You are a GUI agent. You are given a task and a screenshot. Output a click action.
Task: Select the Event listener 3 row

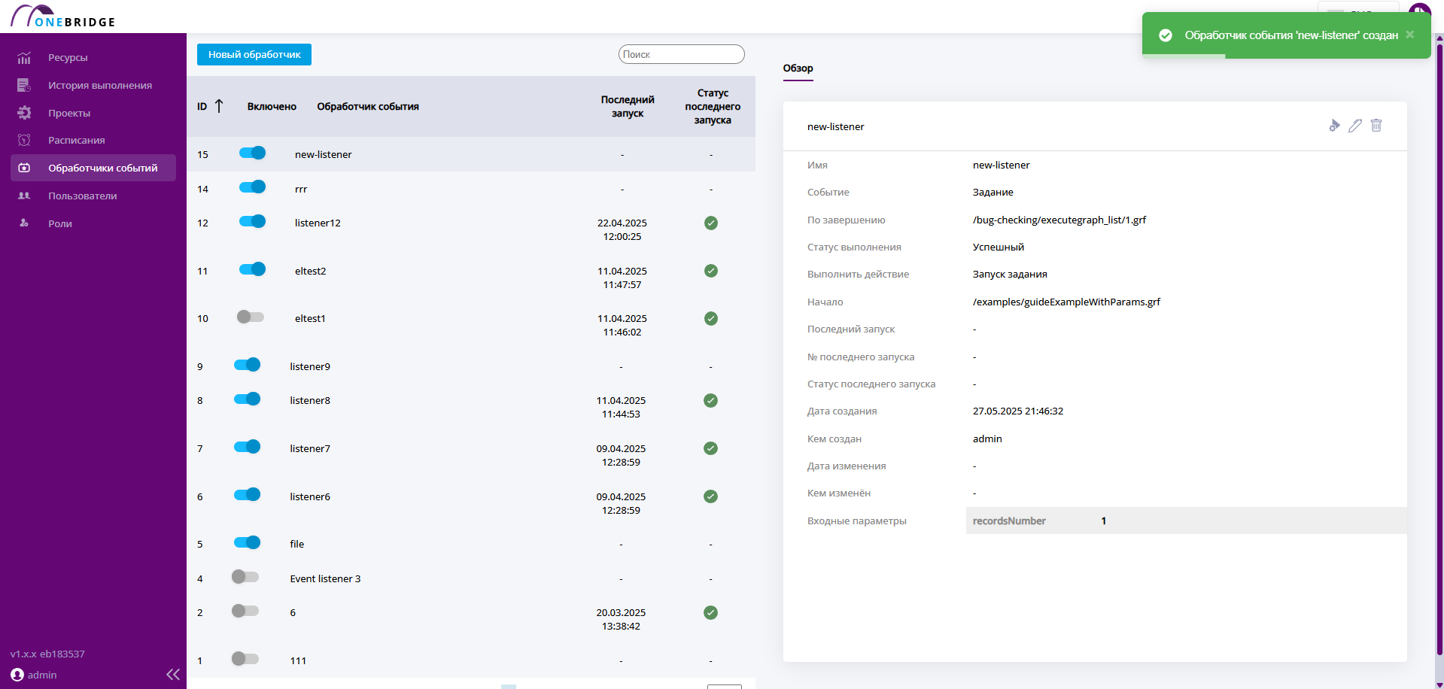tap(471, 578)
